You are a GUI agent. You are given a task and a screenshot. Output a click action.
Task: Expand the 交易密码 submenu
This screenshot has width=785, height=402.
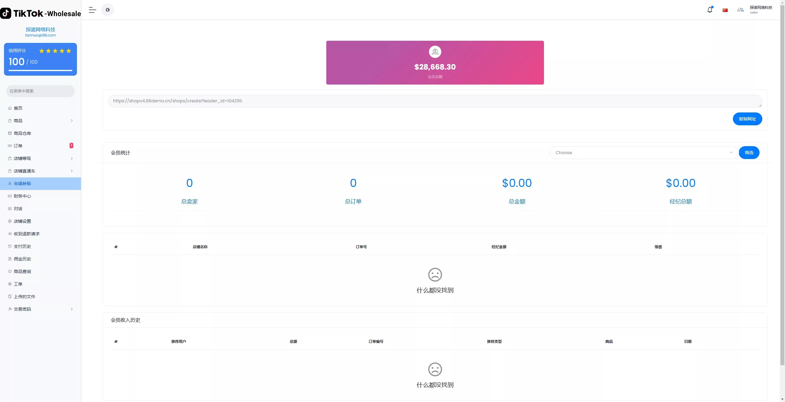point(72,309)
